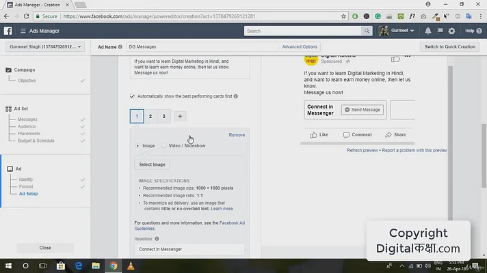Open VLC media player from taskbar
487x273 pixels.
click(131, 266)
